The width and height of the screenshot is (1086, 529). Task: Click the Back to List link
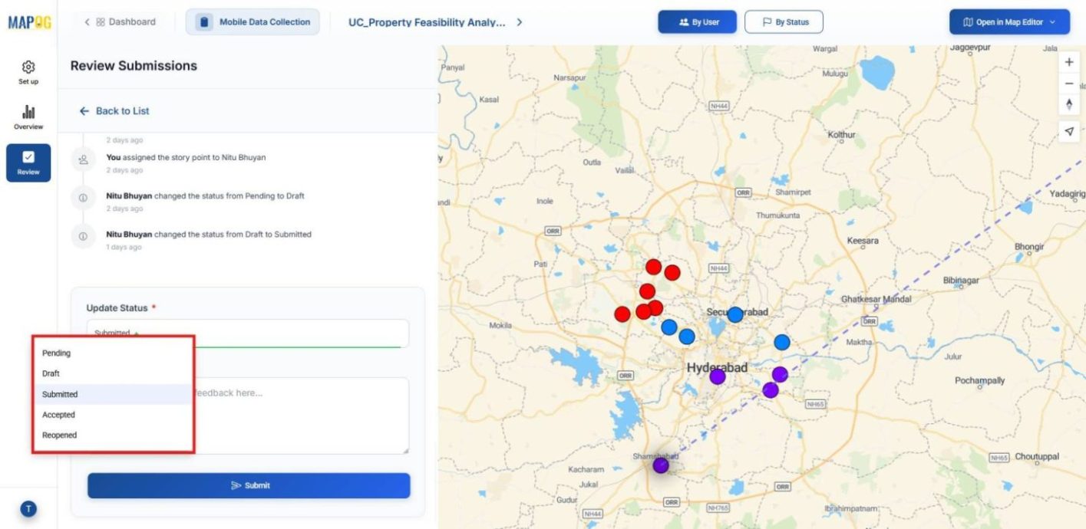[114, 111]
